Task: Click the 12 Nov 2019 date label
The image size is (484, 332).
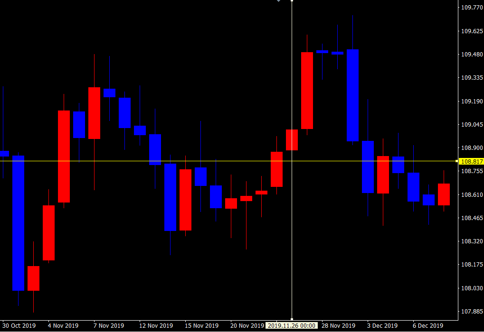Action: [x=156, y=325]
